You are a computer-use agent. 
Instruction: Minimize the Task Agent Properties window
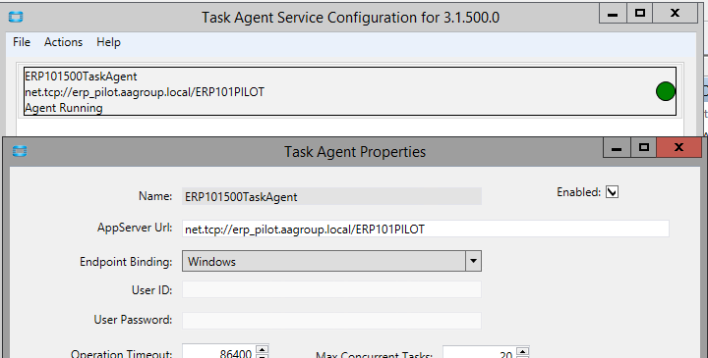point(617,148)
